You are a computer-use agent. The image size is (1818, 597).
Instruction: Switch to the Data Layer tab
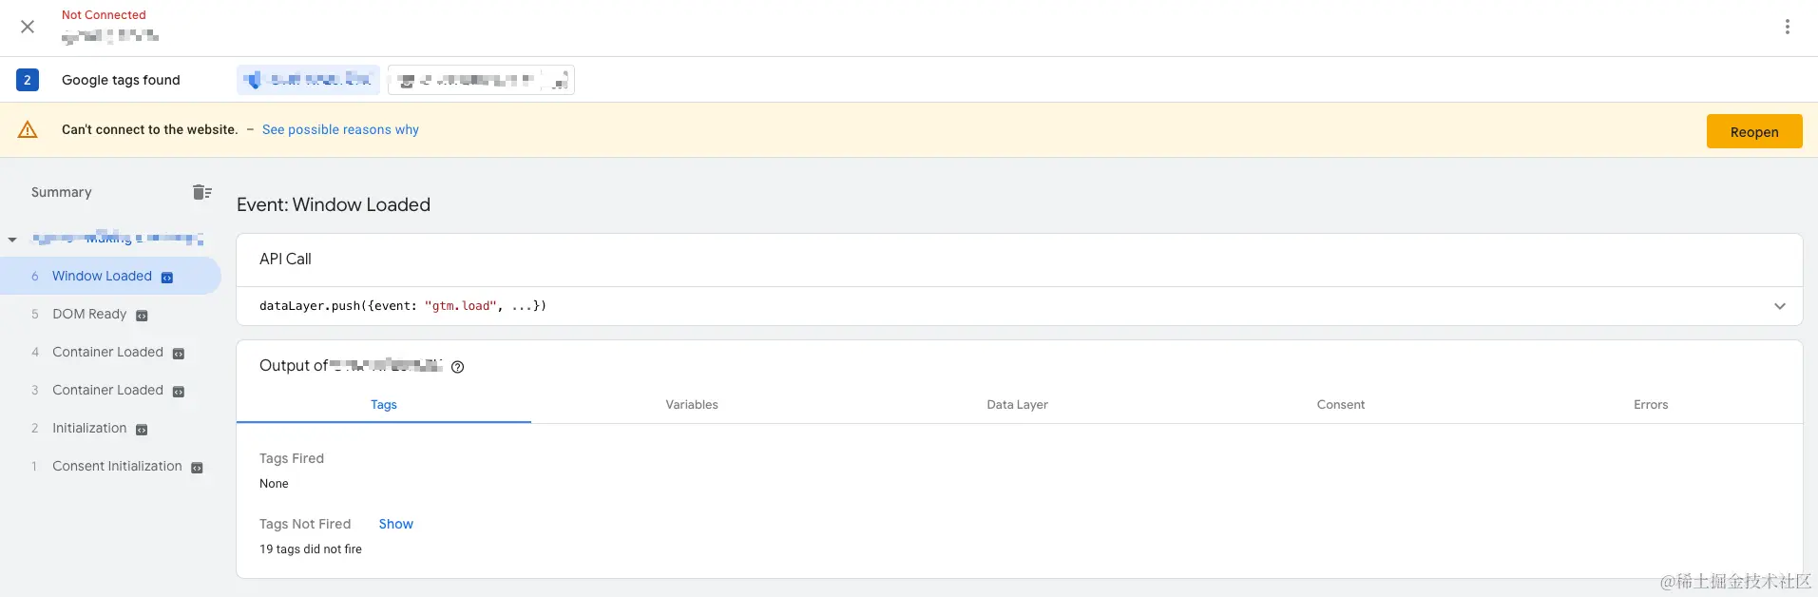1017,404
